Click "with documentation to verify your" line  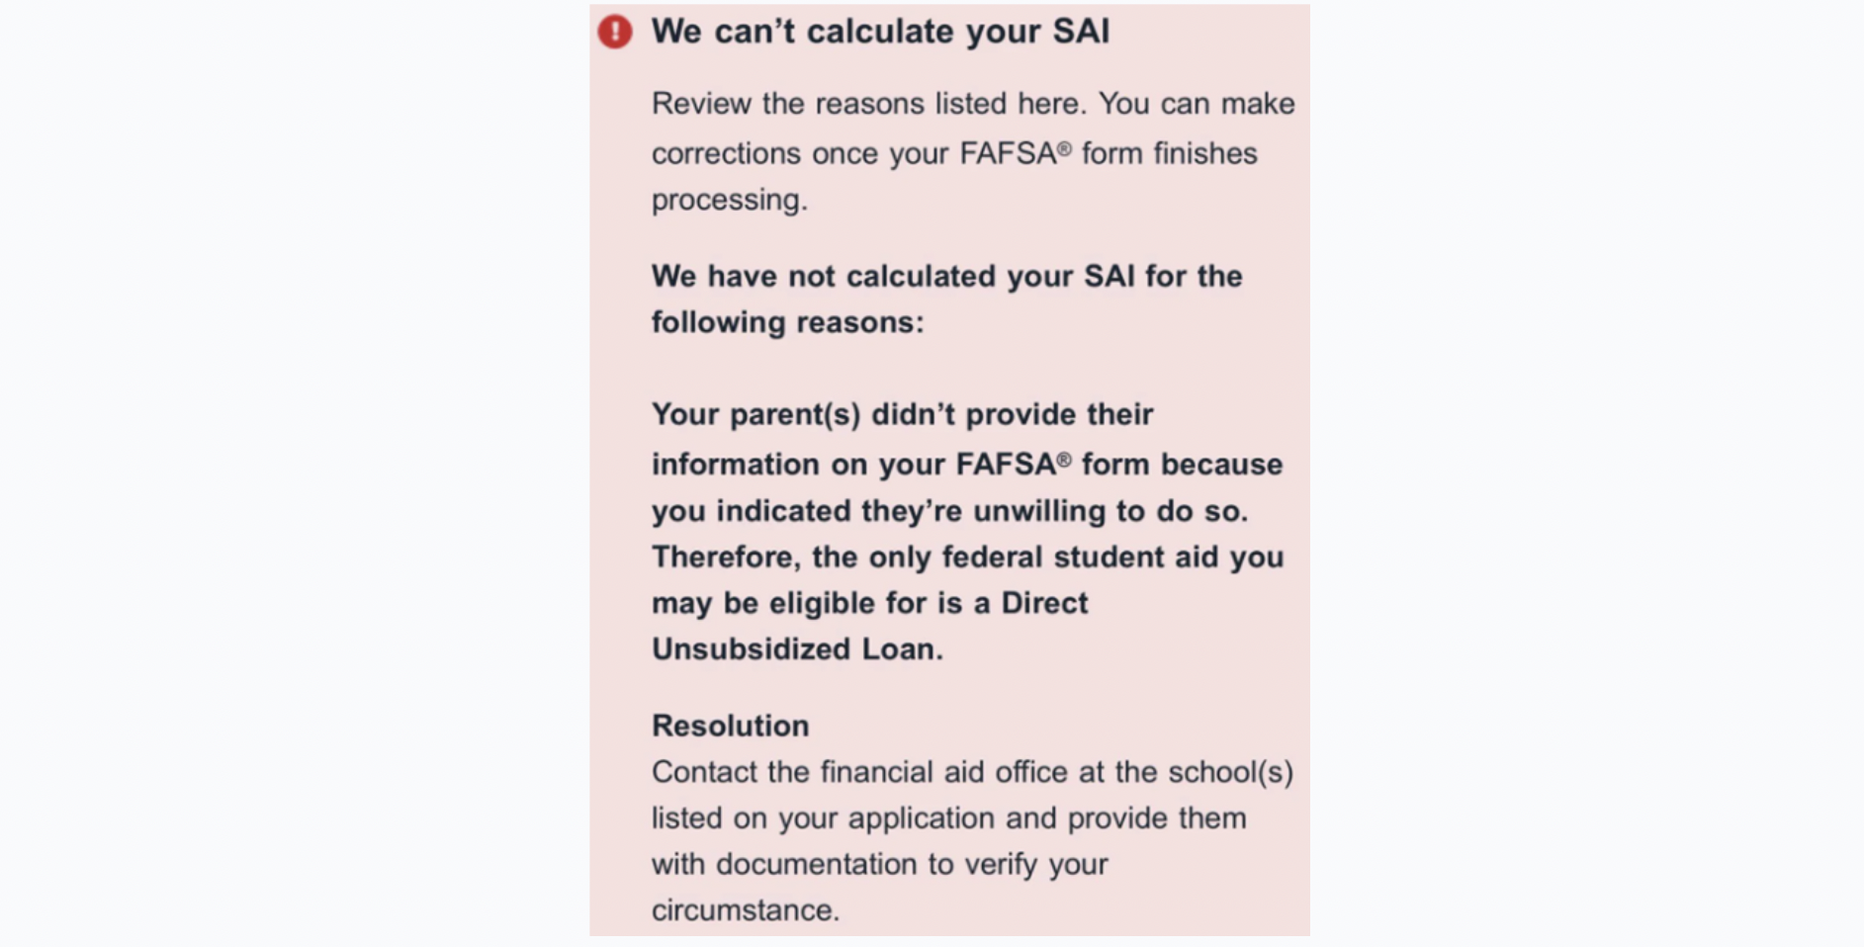click(x=878, y=864)
